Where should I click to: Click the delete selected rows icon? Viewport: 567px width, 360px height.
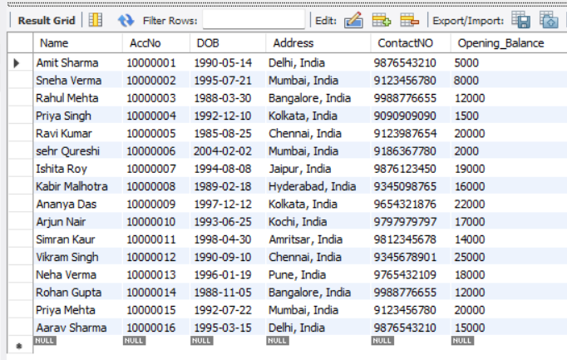(x=409, y=20)
